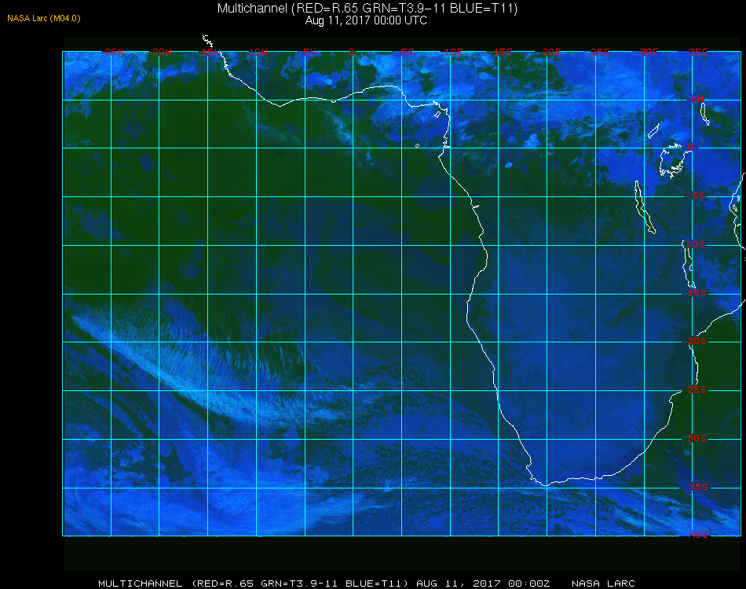Click the '15S' latitude label

coord(697,293)
